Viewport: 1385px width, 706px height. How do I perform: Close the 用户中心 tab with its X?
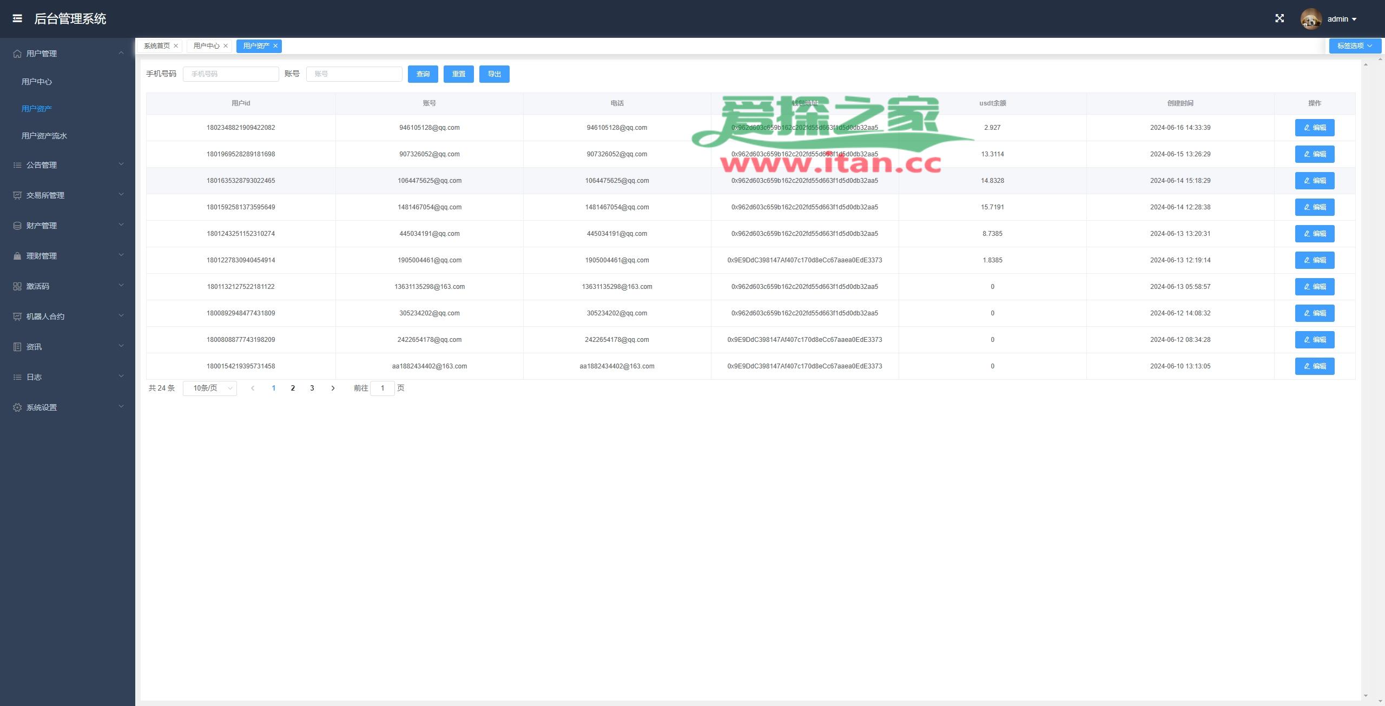pyautogui.click(x=226, y=46)
